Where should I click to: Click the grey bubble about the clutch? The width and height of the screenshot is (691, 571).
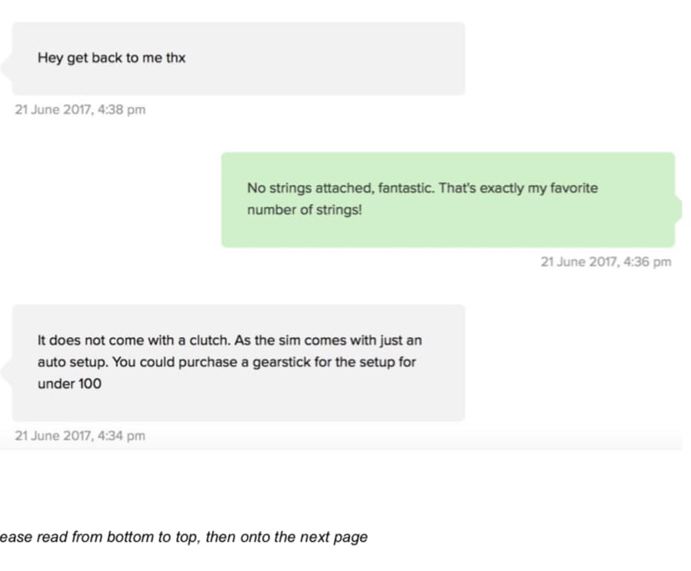pyautogui.click(x=238, y=362)
